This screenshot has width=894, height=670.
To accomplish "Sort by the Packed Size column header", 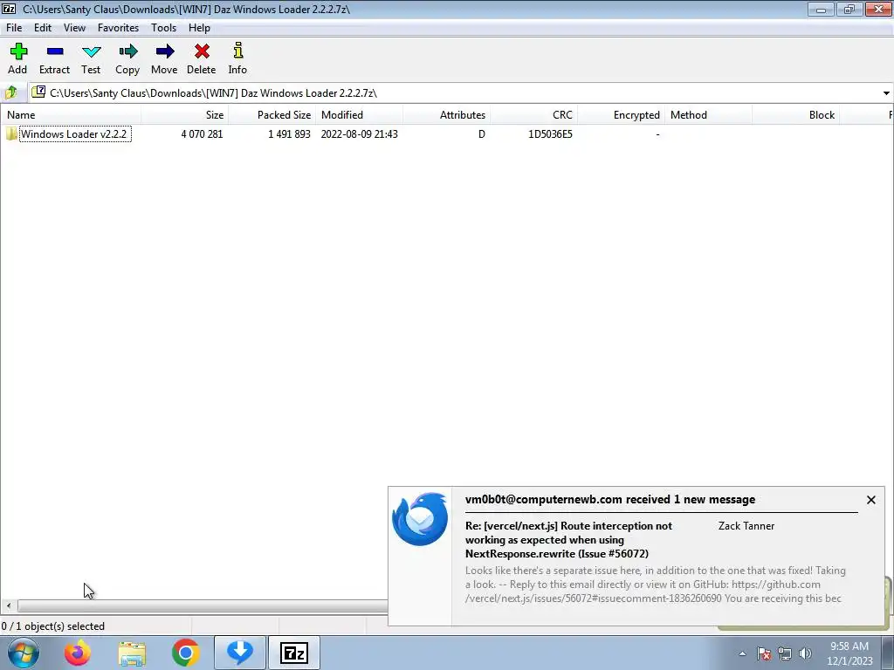I will coord(272,115).
